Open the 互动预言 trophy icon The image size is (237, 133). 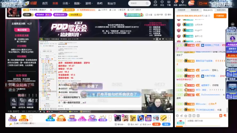pos(23,118)
